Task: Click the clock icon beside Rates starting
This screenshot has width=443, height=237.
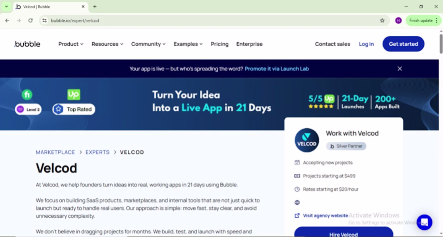Action: [297, 189]
